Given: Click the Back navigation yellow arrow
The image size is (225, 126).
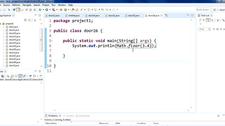Looking at the screenshot, I should point(107,10).
